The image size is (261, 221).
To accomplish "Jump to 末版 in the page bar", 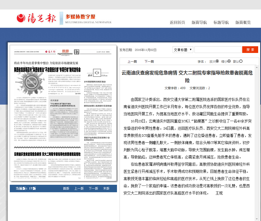I will pyautogui.click(x=106, y=188).
